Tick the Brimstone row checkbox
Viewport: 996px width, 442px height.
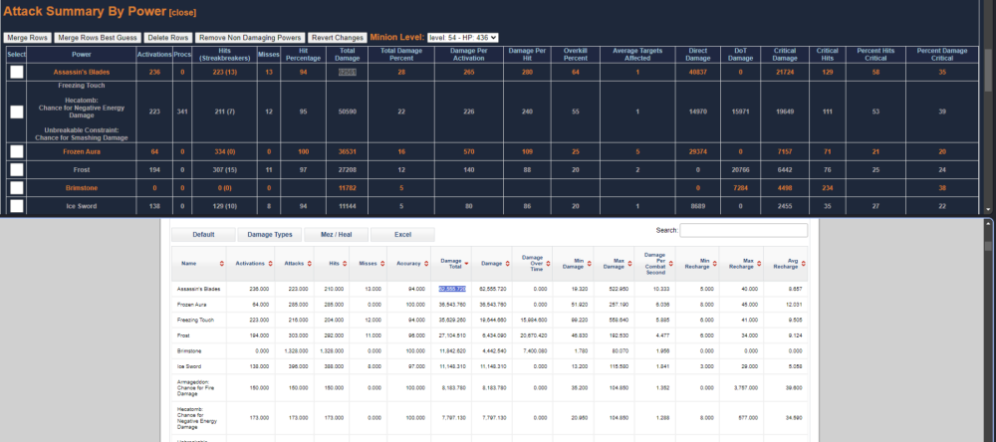click(17, 187)
